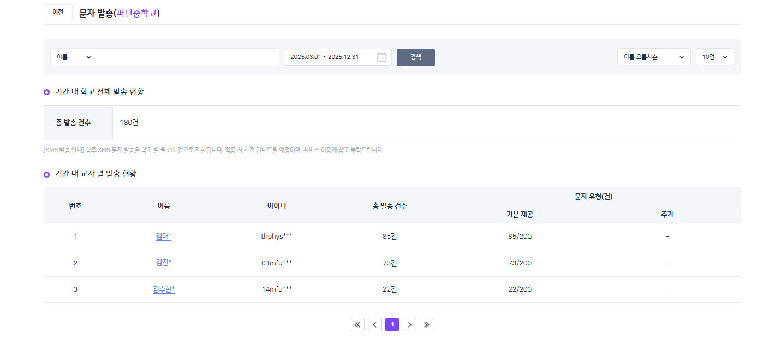The height and width of the screenshot is (351, 757).
Task: Advance to the next results page
Action: click(x=409, y=325)
